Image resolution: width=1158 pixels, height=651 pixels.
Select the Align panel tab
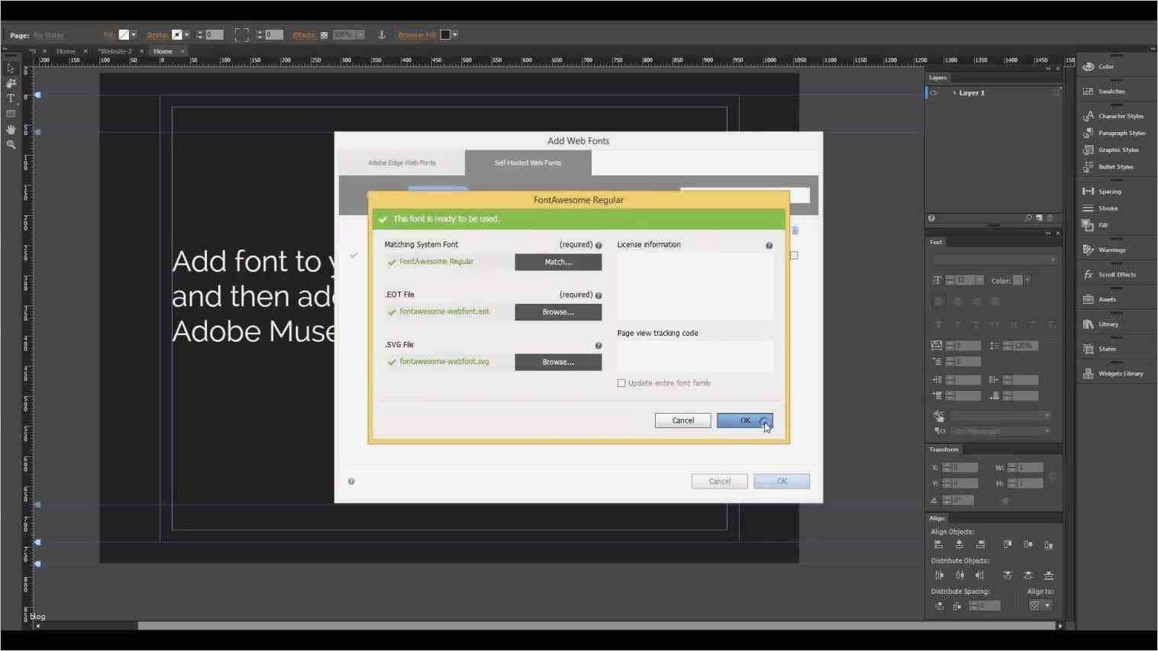pyautogui.click(x=937, y=518)
